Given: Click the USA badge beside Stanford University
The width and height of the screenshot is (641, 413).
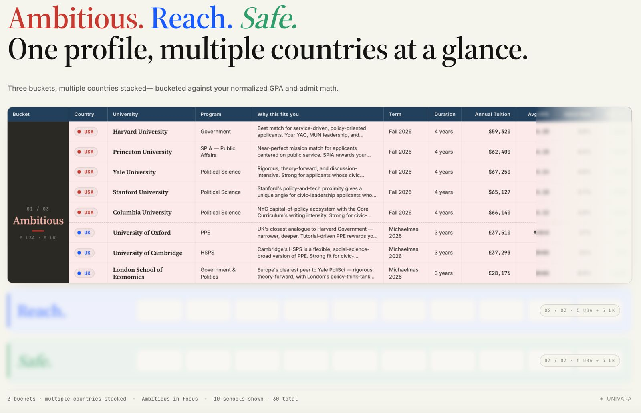Looking at the screenshot, I should click(86, 192).
